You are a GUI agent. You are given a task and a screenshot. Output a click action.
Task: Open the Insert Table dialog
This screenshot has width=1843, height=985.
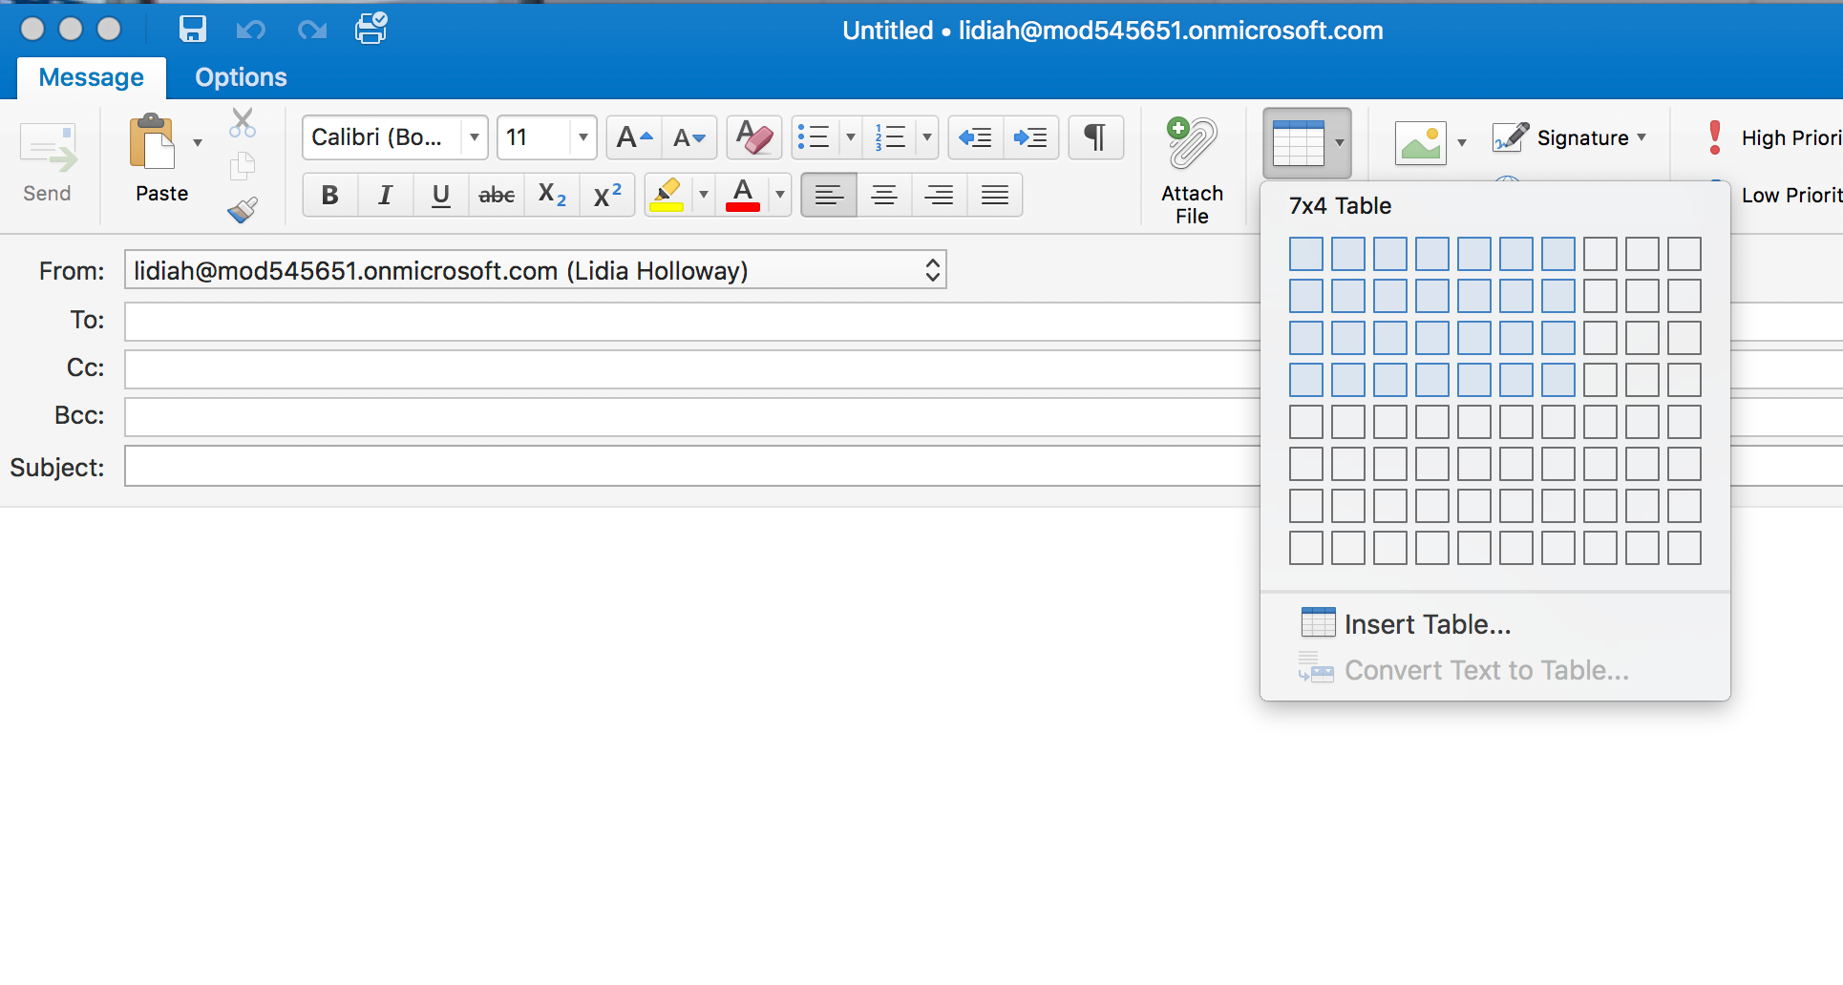pos(1427,623)
